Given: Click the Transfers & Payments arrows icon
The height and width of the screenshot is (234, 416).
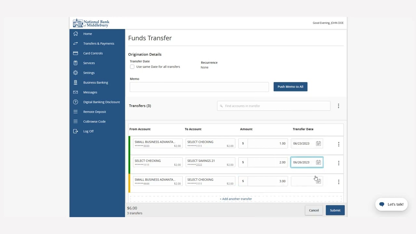Looking at the screenshot, I should click(75, 44).
